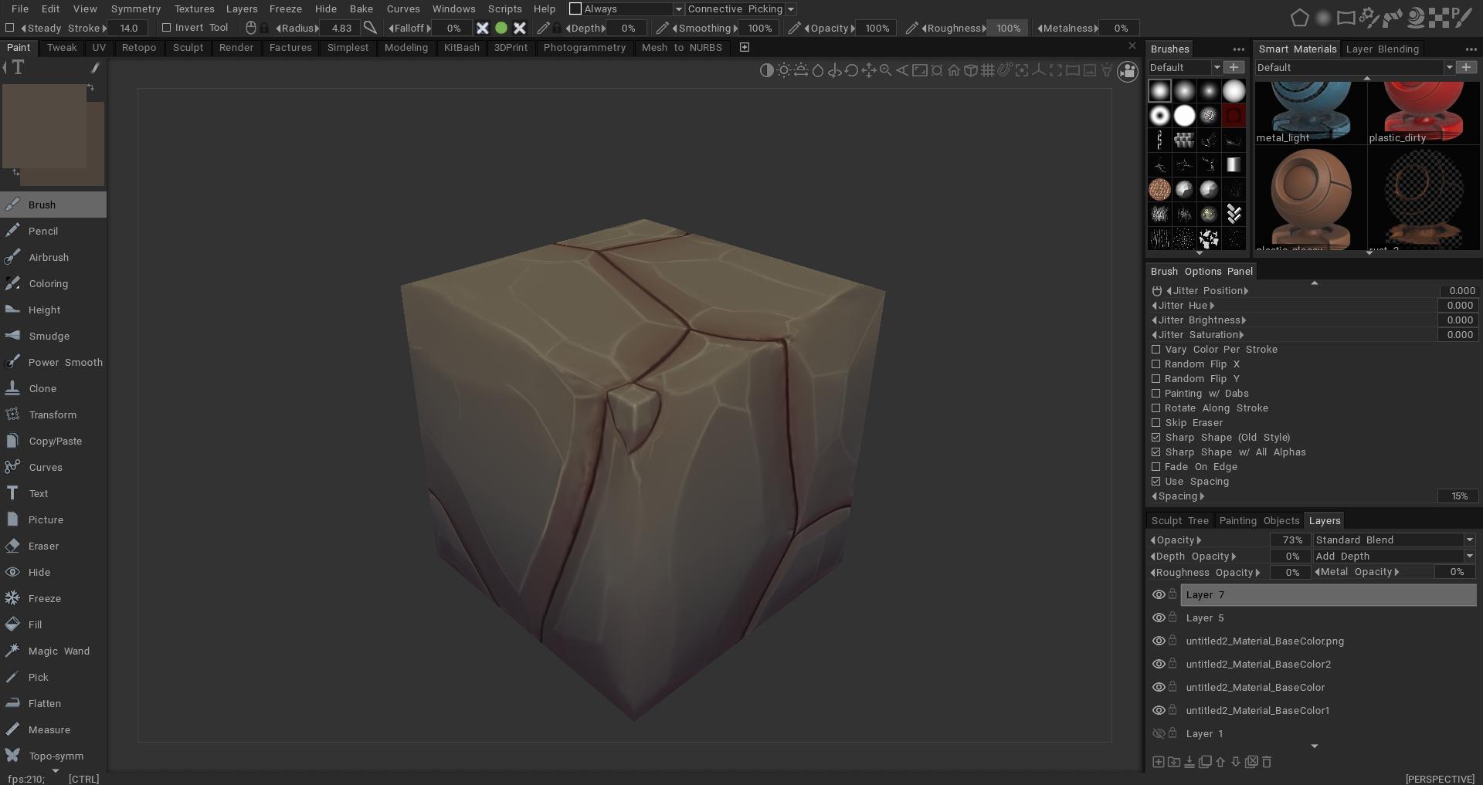
Task: Click the primary brown color swatch
Action: [x=45, y=125]
